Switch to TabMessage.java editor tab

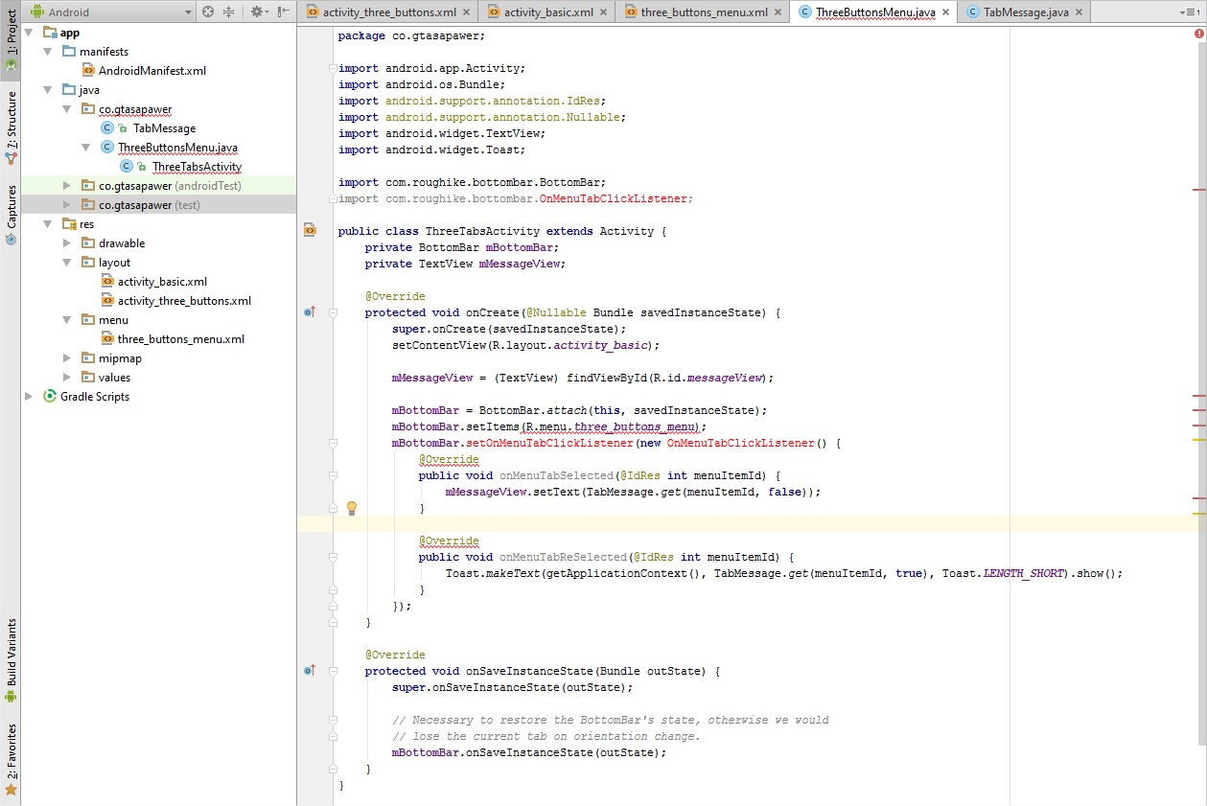point(1025,12)
